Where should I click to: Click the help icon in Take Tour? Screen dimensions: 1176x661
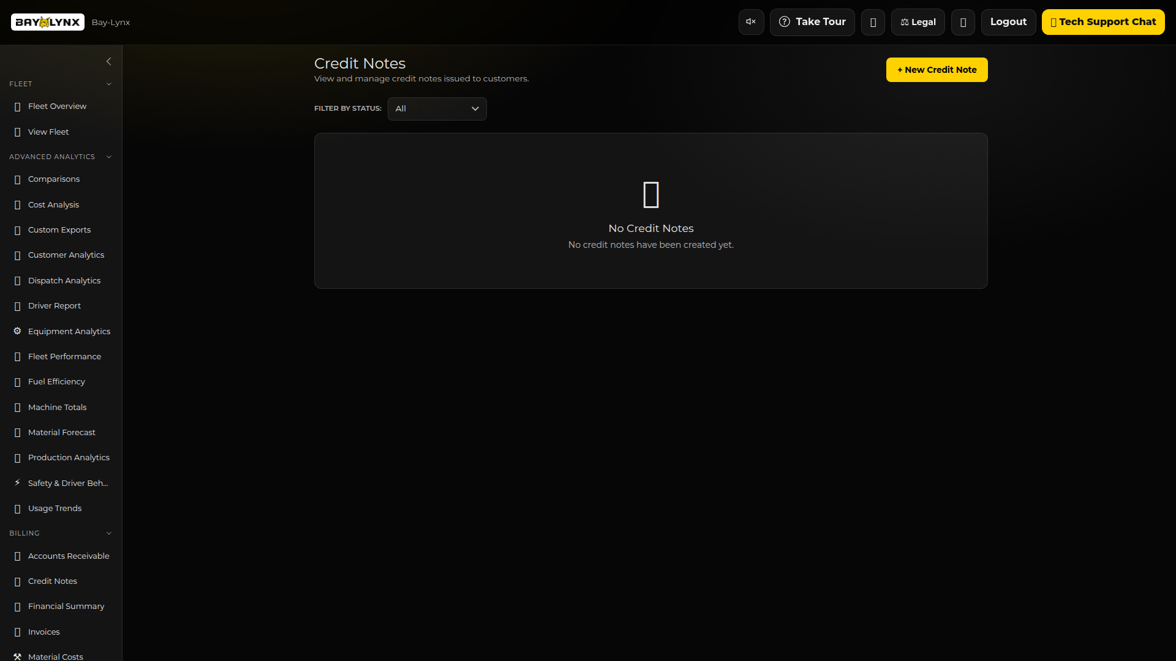coord(784,22)
